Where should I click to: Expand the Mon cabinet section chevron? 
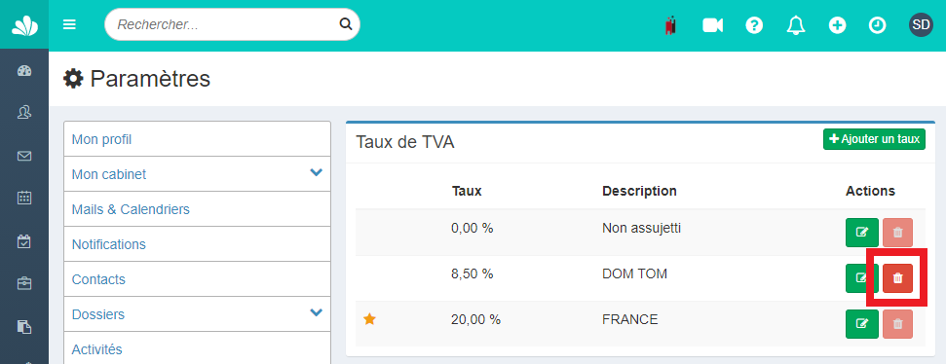pyautogui.click(x=316, y=173)
